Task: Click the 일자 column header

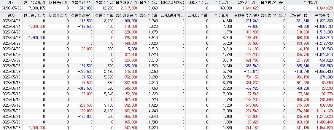Action: [11, 15]
